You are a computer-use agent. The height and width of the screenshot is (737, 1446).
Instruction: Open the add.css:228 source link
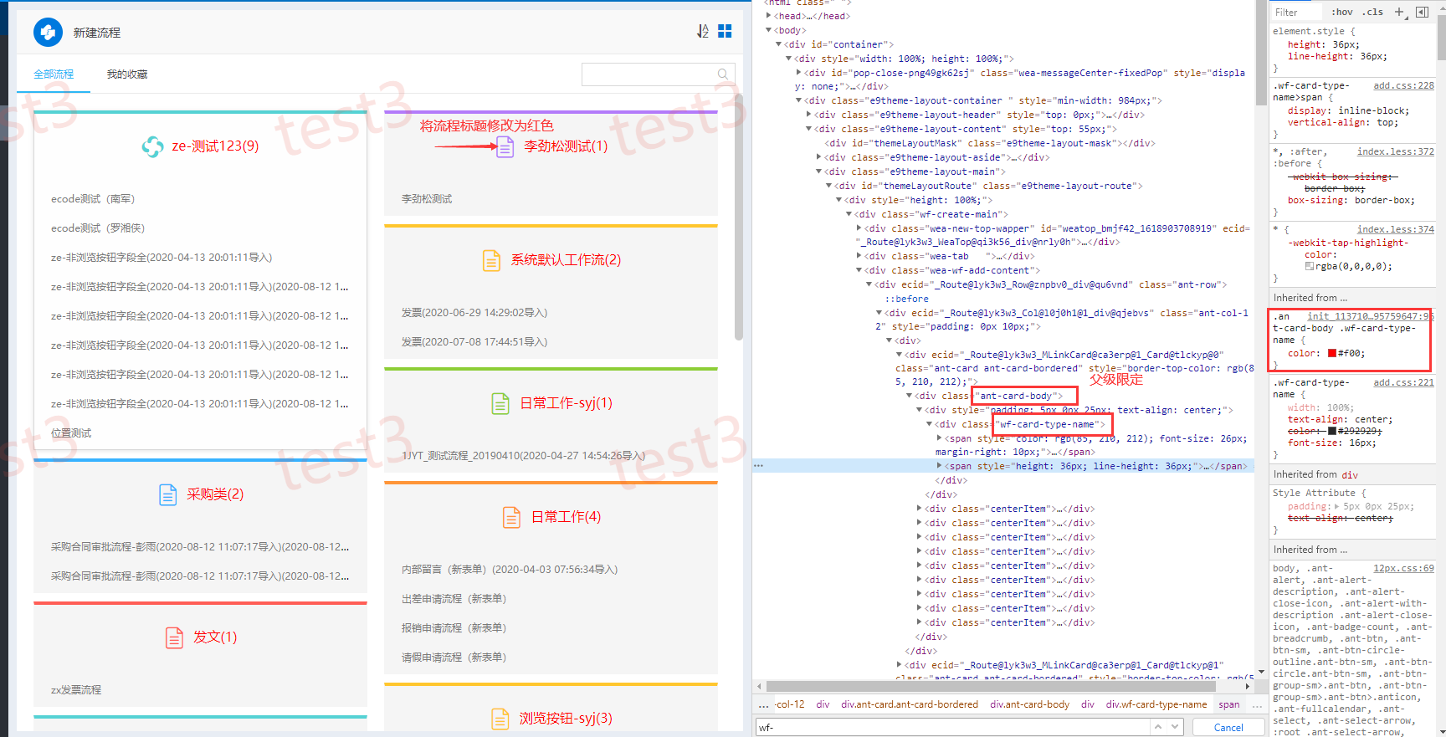click(1402, 85)
